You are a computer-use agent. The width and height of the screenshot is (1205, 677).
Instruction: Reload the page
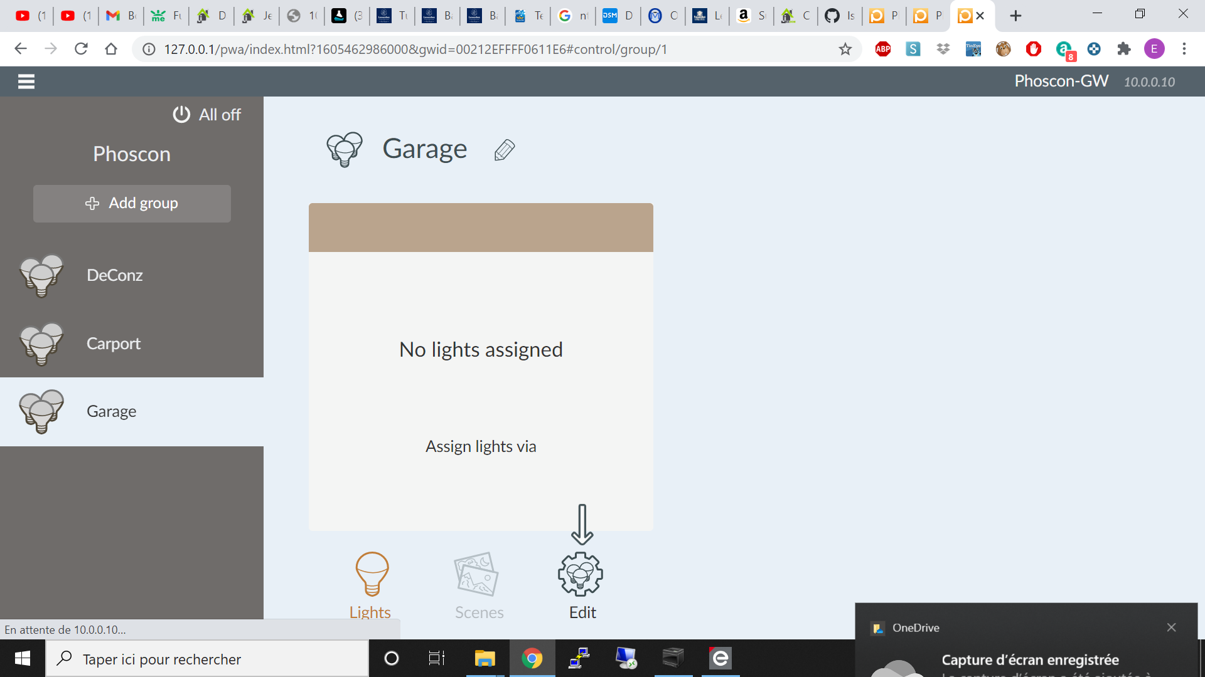(81, 49)
